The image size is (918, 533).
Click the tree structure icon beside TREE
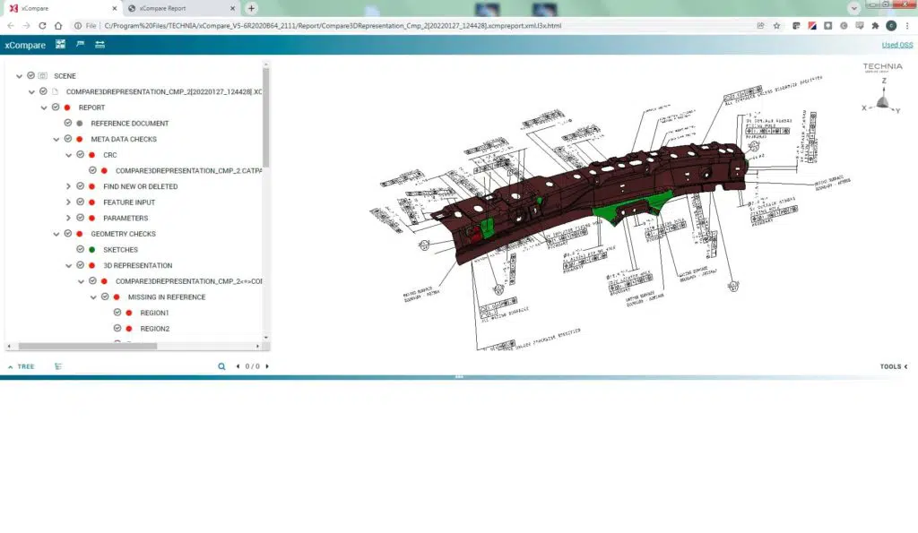point(58,366)
